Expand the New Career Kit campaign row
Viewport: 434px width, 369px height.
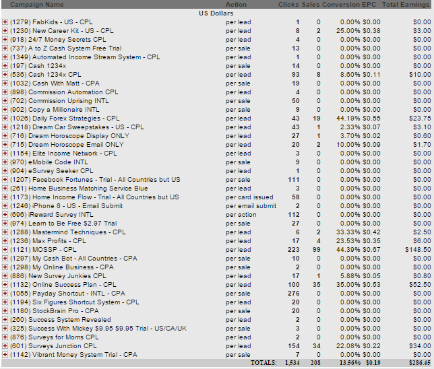(x=5, y=31)
